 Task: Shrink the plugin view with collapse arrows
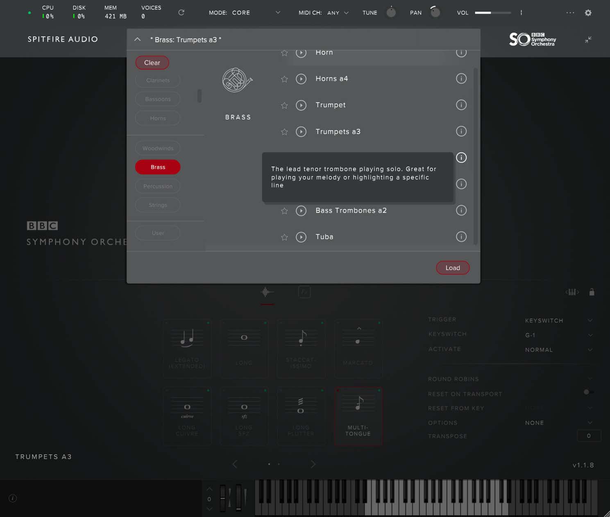[x=588, y=40]
